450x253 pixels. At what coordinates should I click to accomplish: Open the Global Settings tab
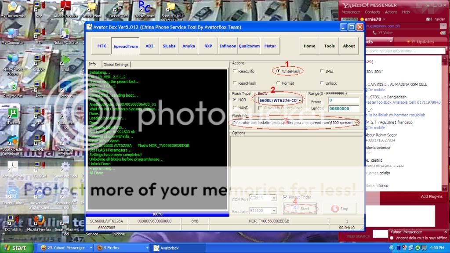[x=116, y=65]
